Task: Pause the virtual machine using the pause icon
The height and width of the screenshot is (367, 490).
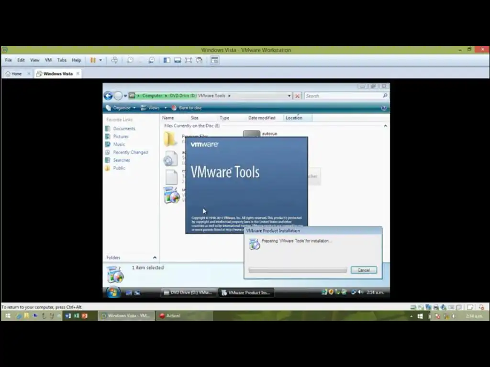Action: pyautogui.click(x=93, y=60)
